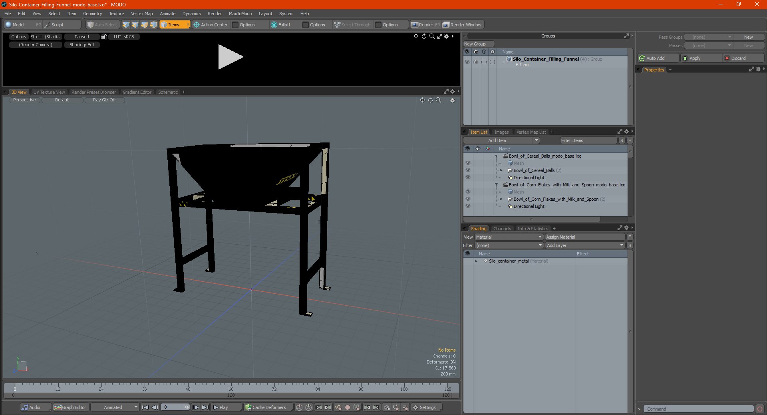Step to next frame
The height and width of the screenshot is (415, 767).
[x=195, y=407]
